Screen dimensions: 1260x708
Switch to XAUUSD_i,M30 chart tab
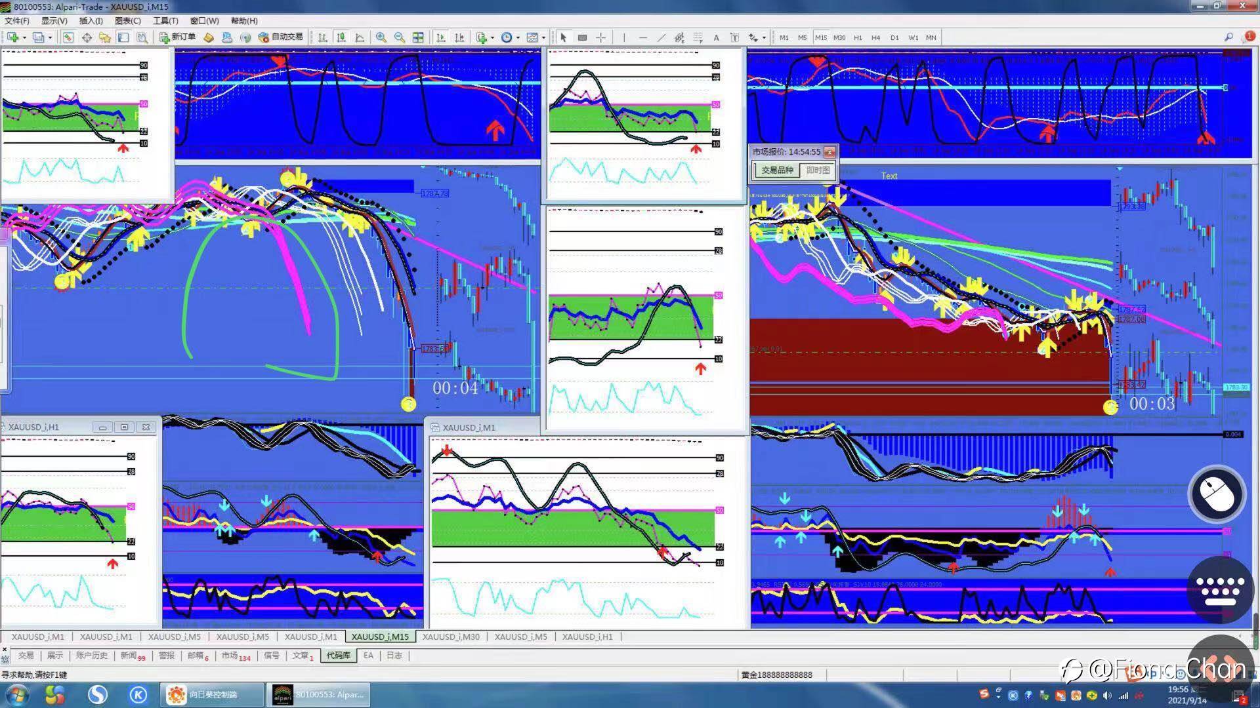click(x=451, y=637)
